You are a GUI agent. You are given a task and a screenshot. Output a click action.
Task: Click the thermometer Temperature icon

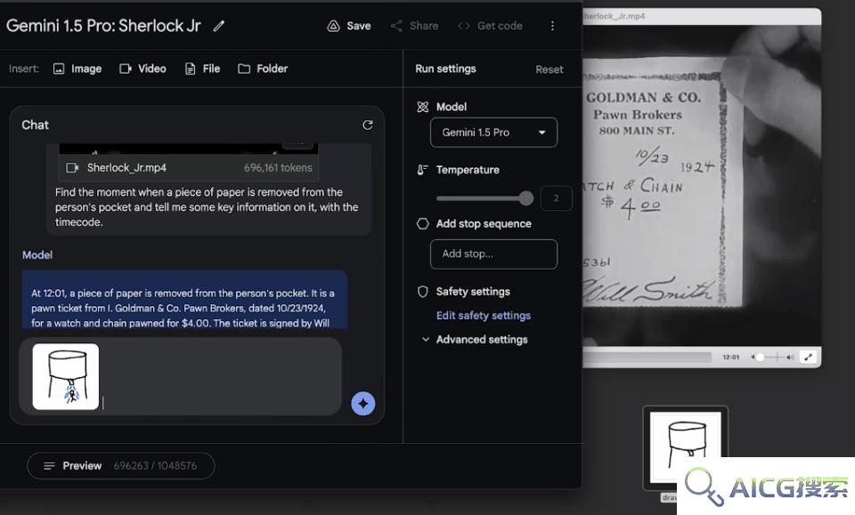[422, 170]
